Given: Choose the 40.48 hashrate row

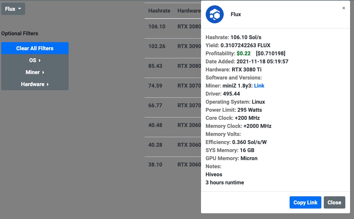Looking at the screenshot, I should [155, 125].
